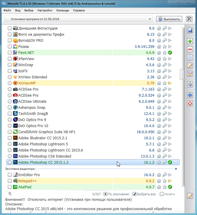Click the red minus remove icon
Screen dimensions: 197x215
190,49
